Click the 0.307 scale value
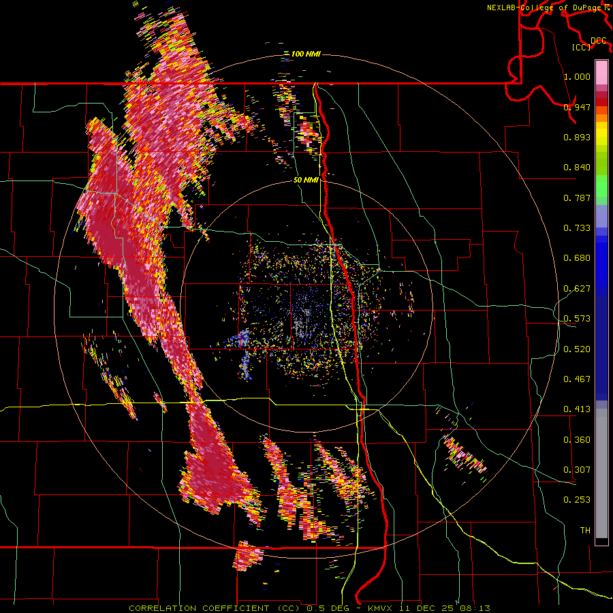 577,470
